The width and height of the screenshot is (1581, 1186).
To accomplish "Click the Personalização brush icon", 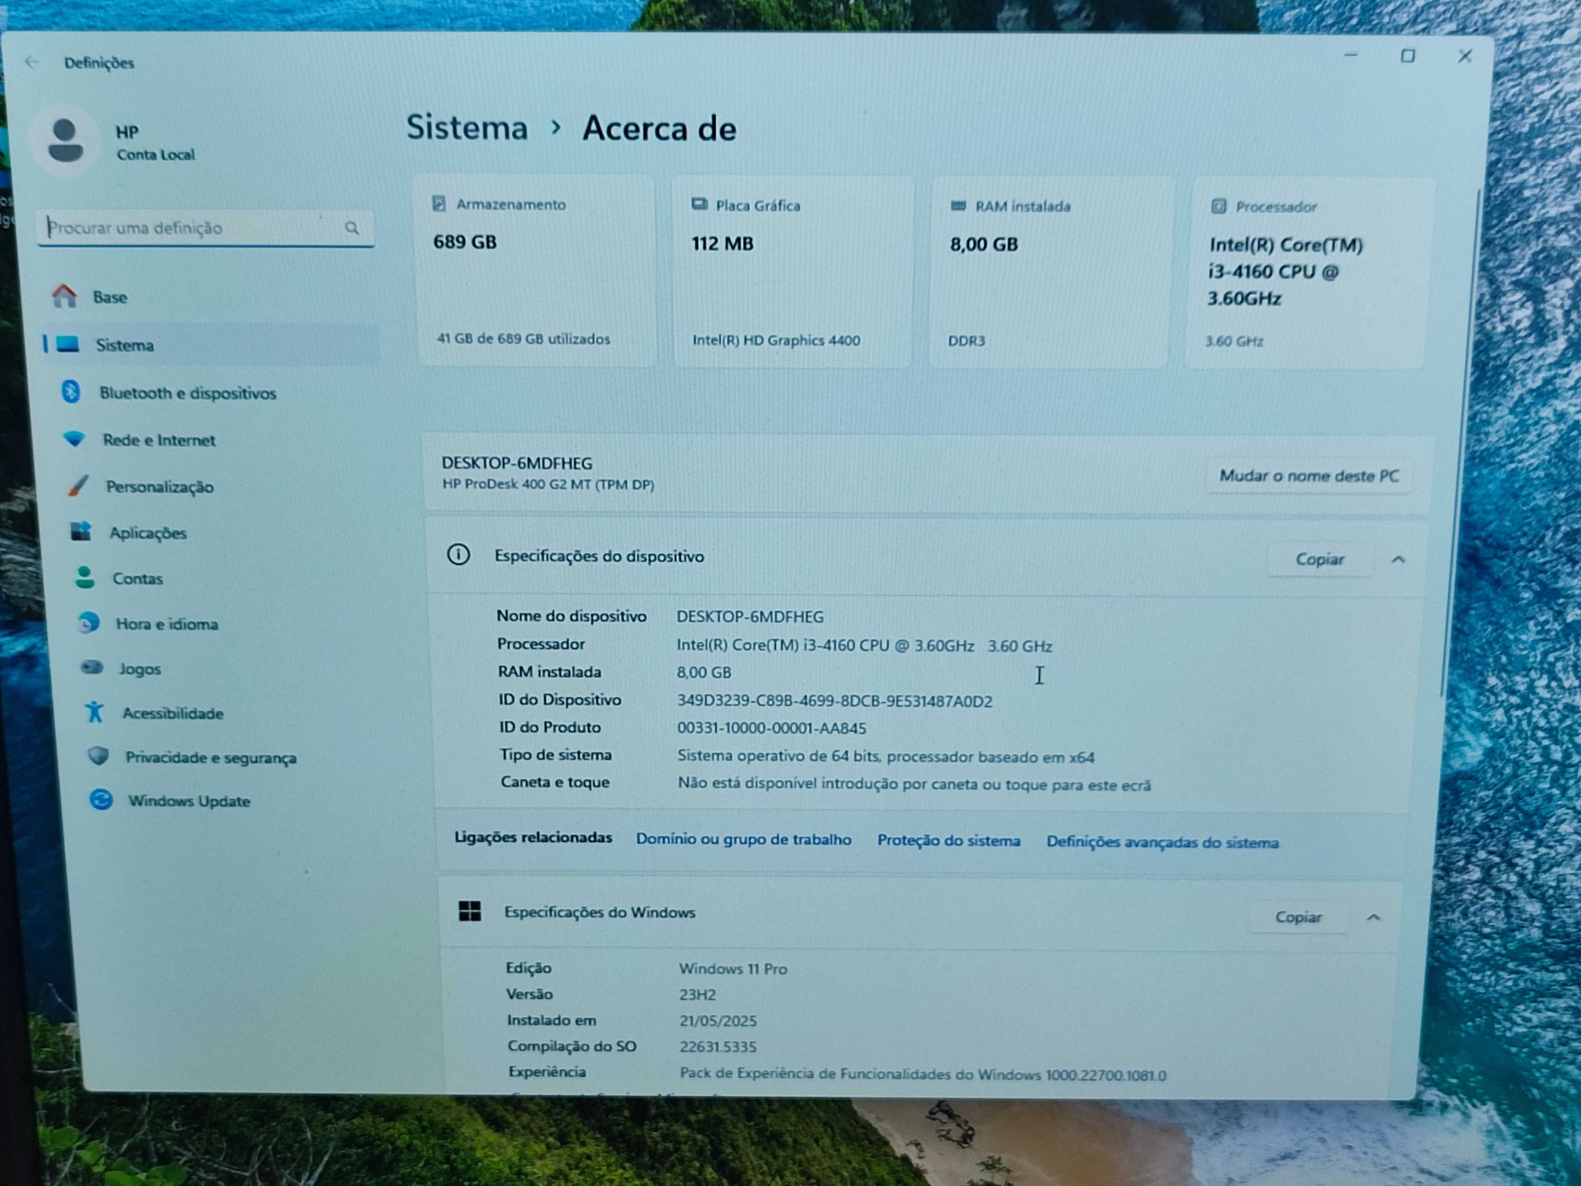I will click(78, 485).
